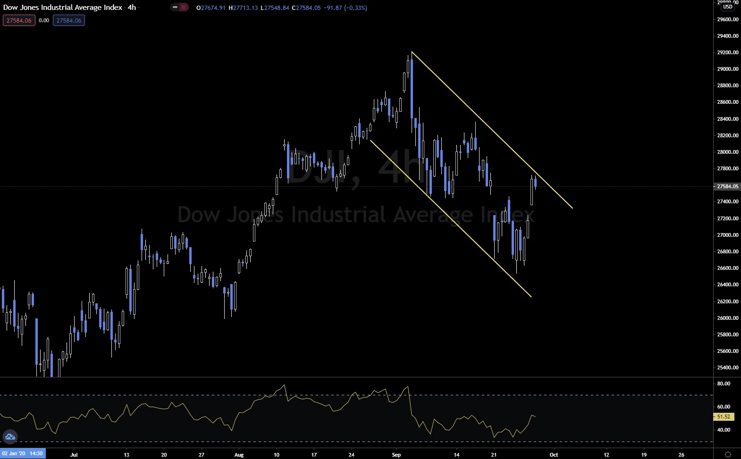Image resolution: width=741 pixels, height=459 pixels.
Task: Select the 4h interval label
Action: click(132, 8)
